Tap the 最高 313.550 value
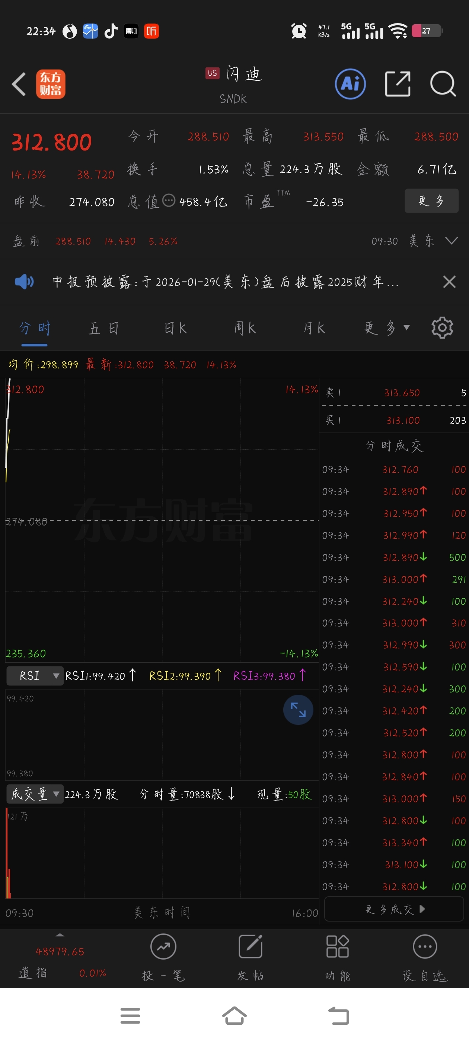The image size is (469, 1043). 323,136
